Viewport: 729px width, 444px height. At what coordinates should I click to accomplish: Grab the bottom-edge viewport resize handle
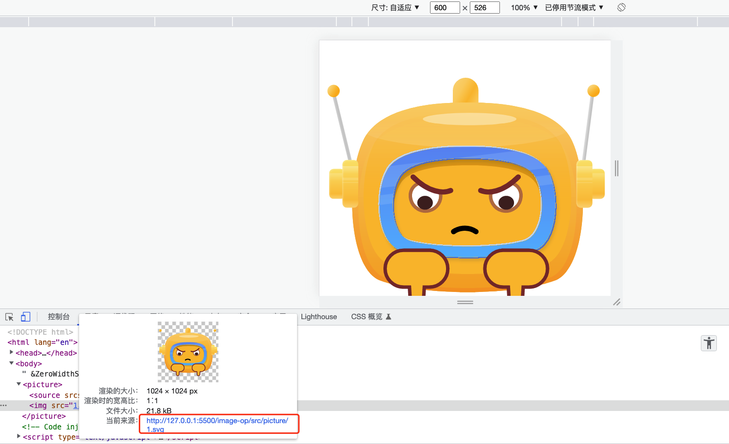click(465, 302)
